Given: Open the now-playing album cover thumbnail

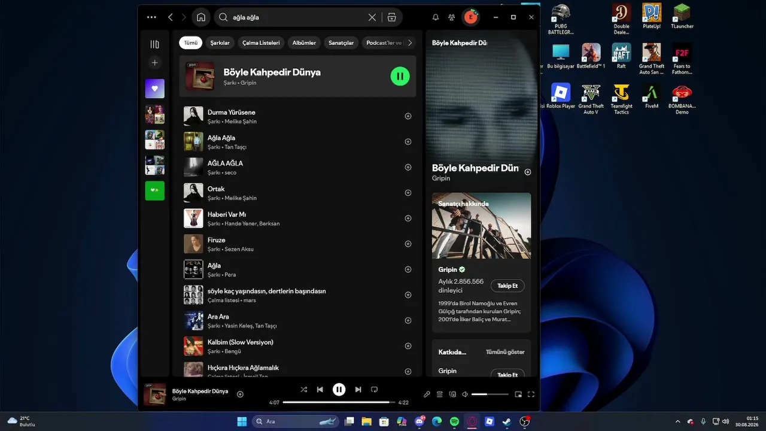Looking at the screenshot, I should [154, 394].
